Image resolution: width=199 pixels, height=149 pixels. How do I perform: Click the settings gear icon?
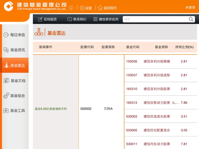tap(82, 8)
